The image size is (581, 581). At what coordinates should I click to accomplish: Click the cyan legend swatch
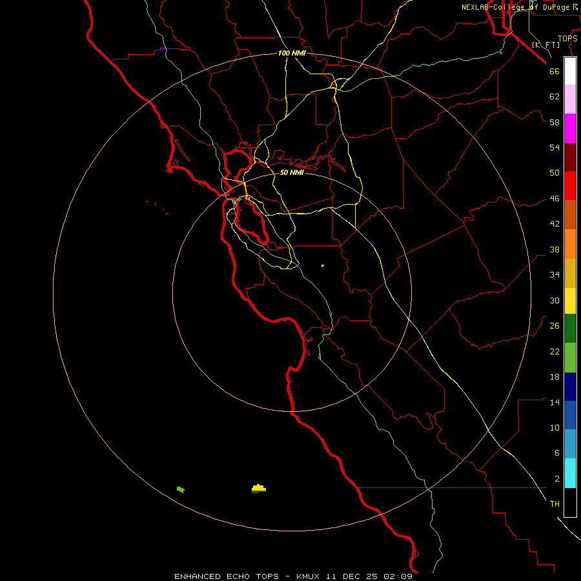(x=570, y=473)
